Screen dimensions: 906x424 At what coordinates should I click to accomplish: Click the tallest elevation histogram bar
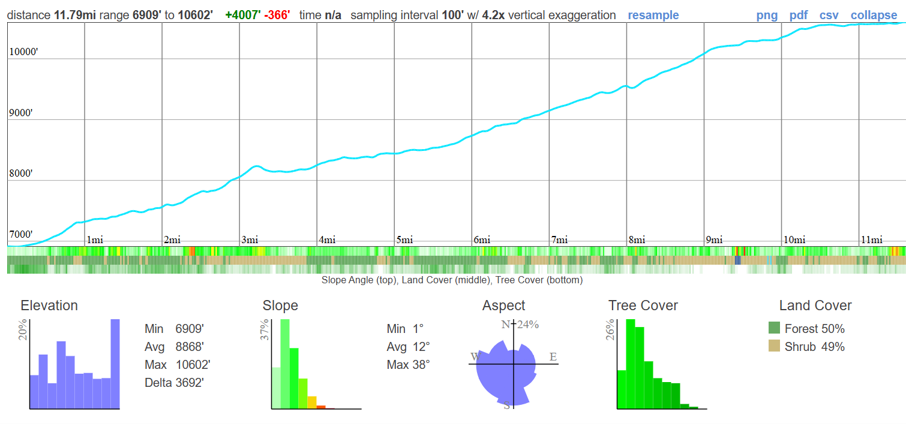[x=115, y=364]
